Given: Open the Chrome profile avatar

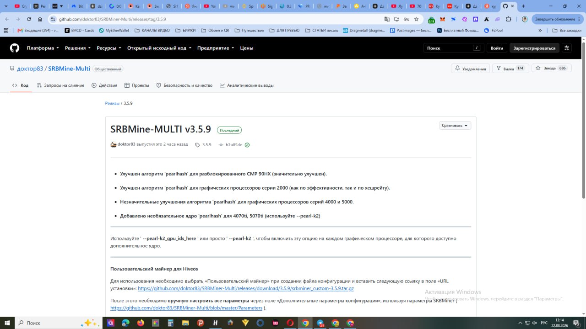Looking at the screenshot, I should (x=525, y=19).
